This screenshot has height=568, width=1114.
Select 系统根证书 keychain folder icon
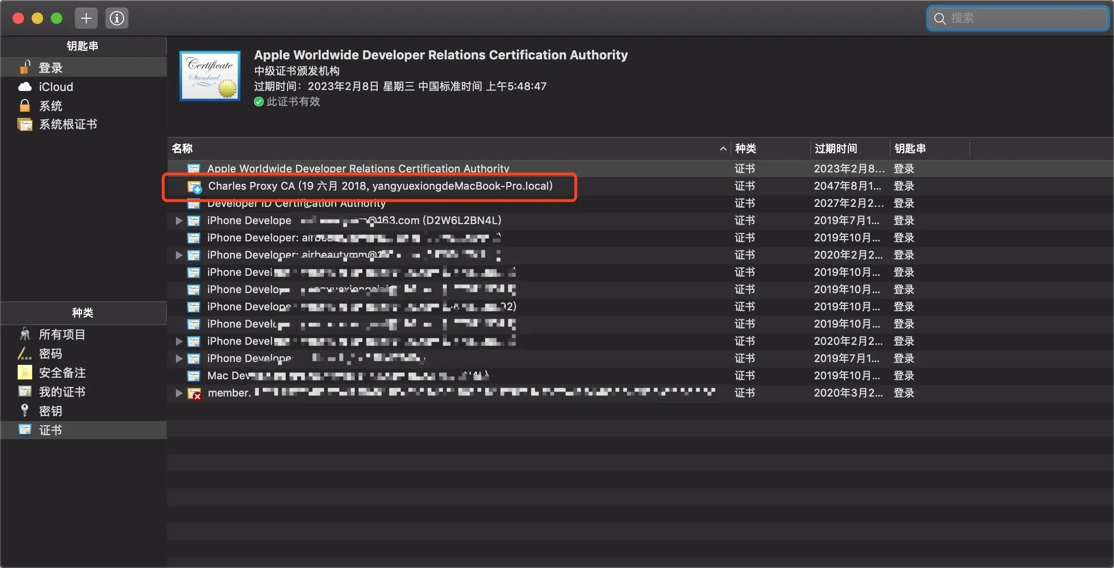pyautogui.click(x=25, y=125)
